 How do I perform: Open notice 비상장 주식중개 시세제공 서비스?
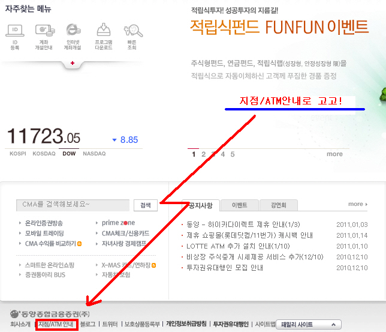255,257
